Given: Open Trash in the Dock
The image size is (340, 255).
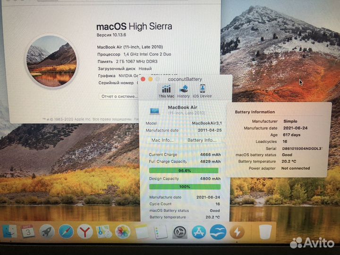Looking at the screenshot, I should [265, 231].
